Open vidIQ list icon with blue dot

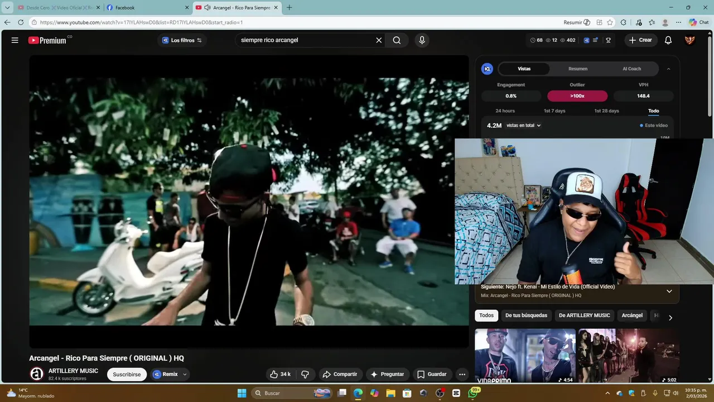click(596, 40)
